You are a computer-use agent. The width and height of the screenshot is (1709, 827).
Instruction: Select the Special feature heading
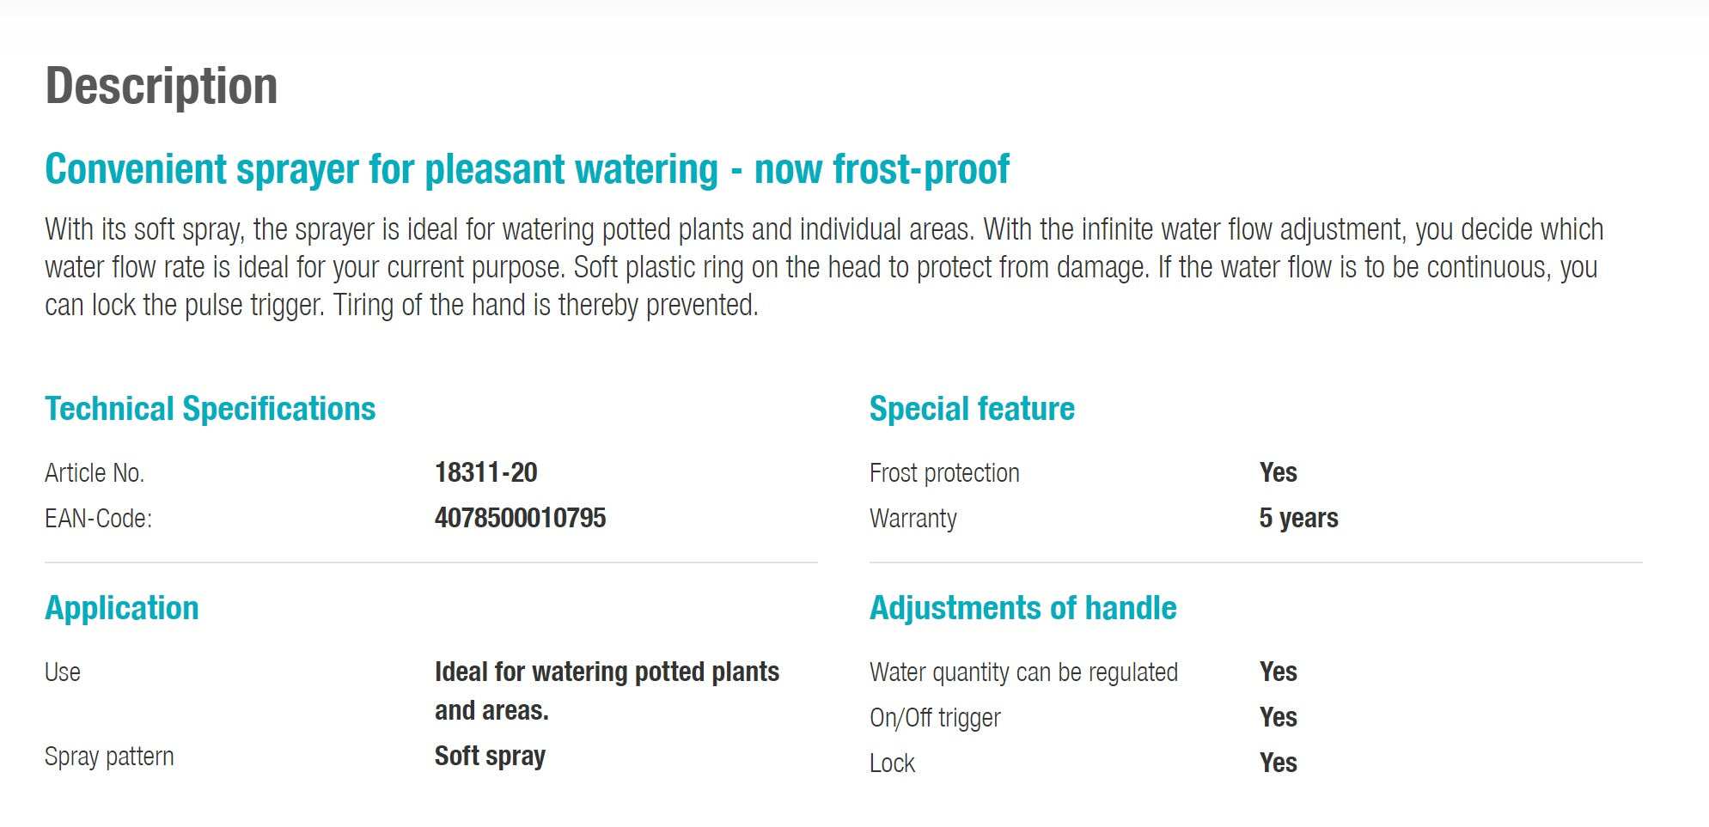coord(972,409)
